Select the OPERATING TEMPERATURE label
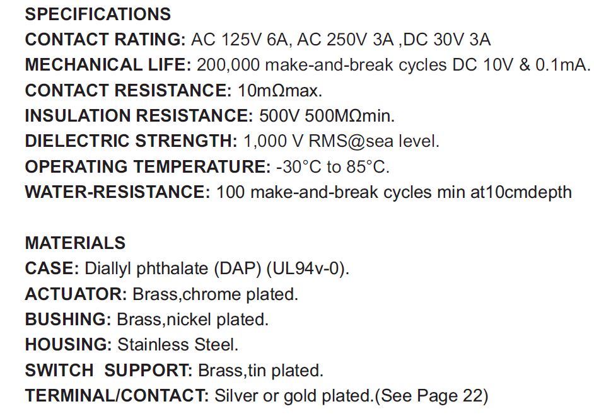The image size is (594, 416). [x=148, y=166]
